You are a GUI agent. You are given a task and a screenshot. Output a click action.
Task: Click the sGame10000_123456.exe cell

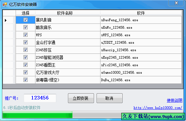click(x=141, y=72)
